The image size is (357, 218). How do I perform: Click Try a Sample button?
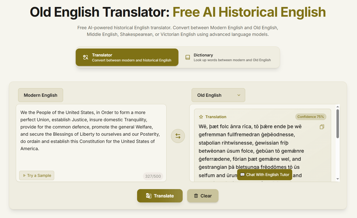(x=37, y=175)
